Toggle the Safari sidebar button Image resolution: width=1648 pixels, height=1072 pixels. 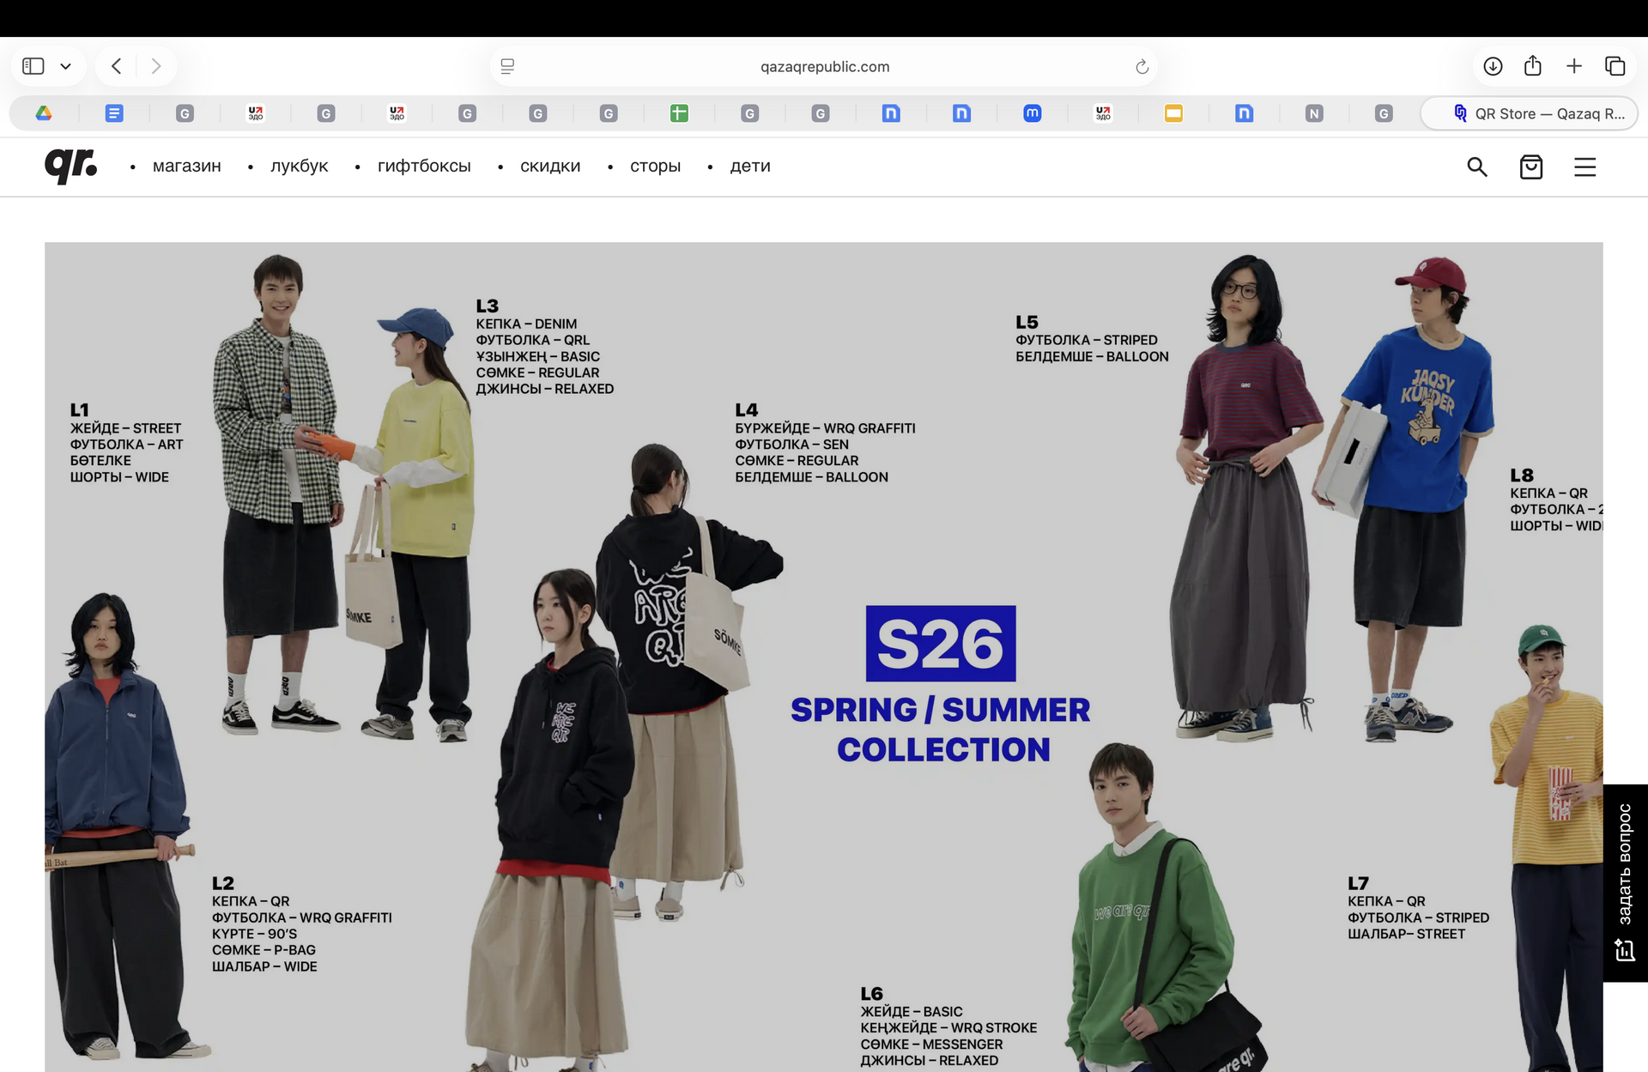pyautogui.click(x=33, y=66)
